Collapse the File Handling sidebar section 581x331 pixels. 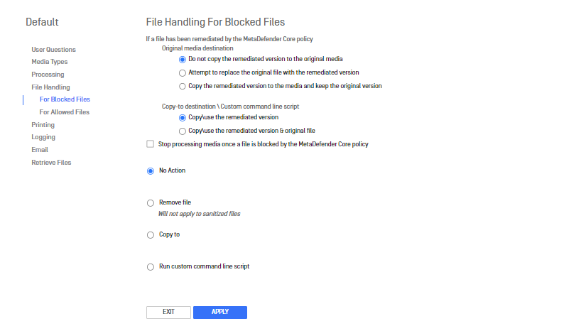click(x=50, y=87)
